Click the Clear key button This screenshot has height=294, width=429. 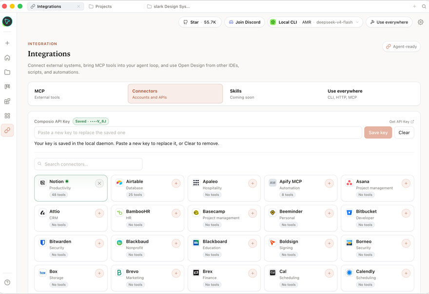tap(404, 132)
